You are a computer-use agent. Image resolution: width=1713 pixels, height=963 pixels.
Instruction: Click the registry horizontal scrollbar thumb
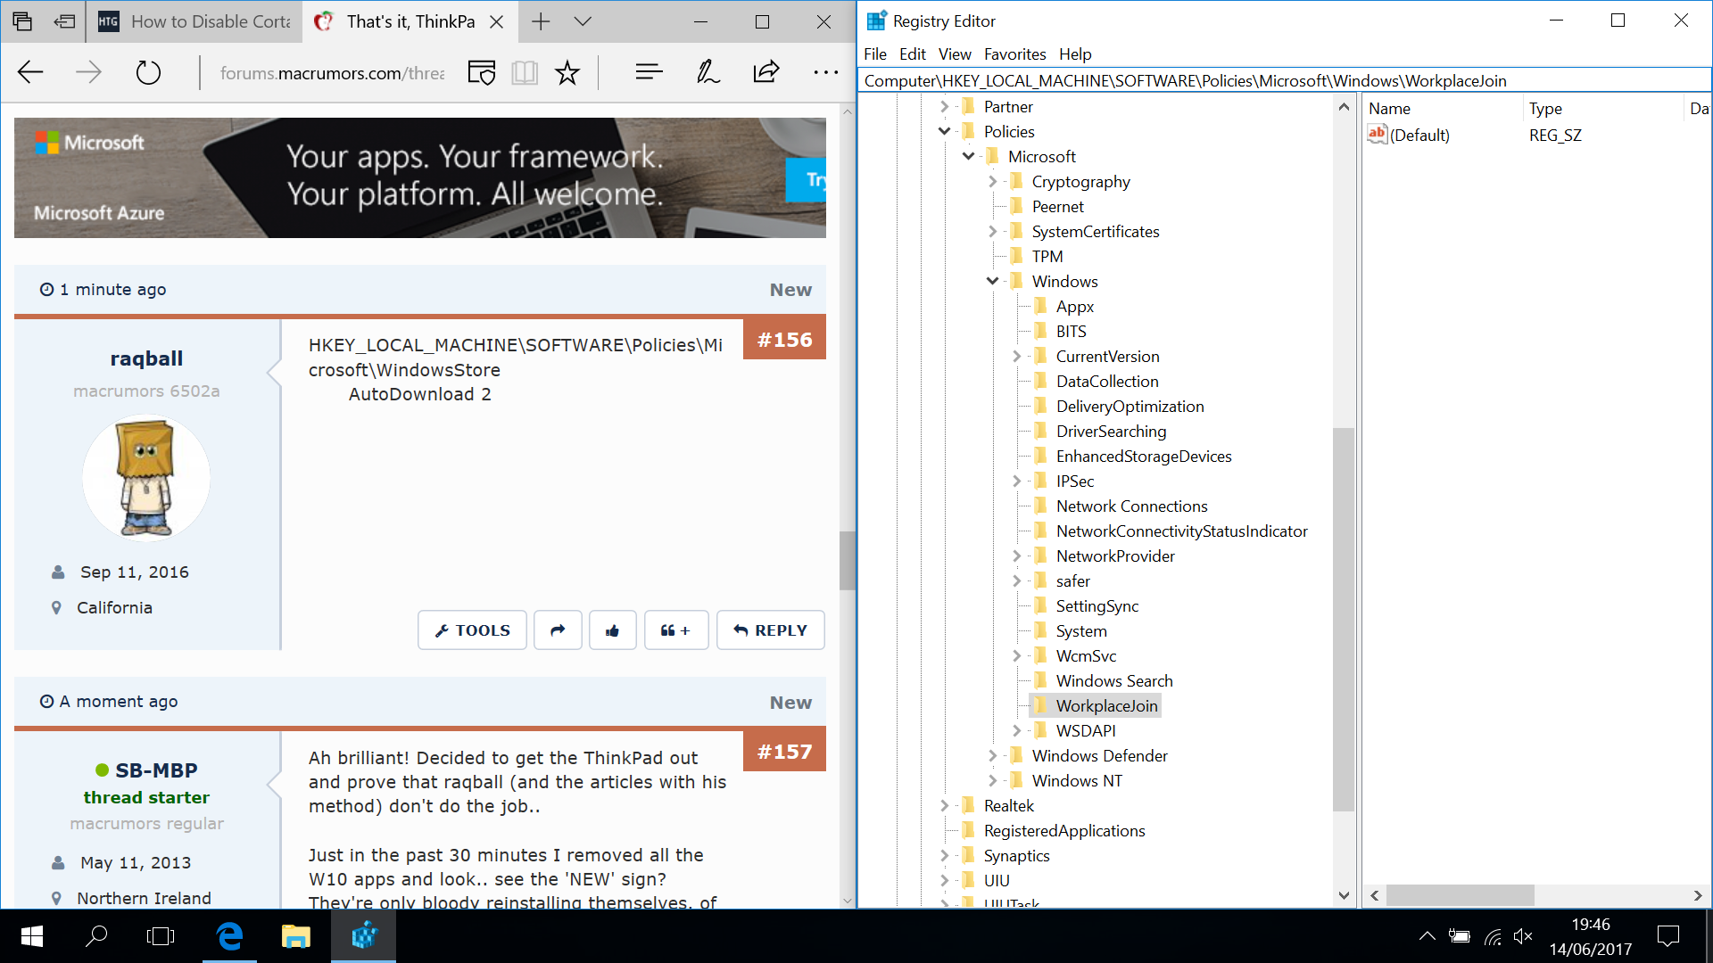(1460, 895)
